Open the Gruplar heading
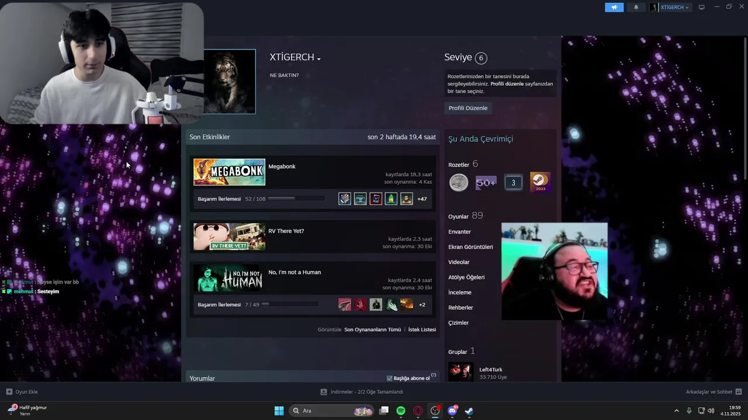748x420 pixels. pyautogui.click(x=458, y=352)
